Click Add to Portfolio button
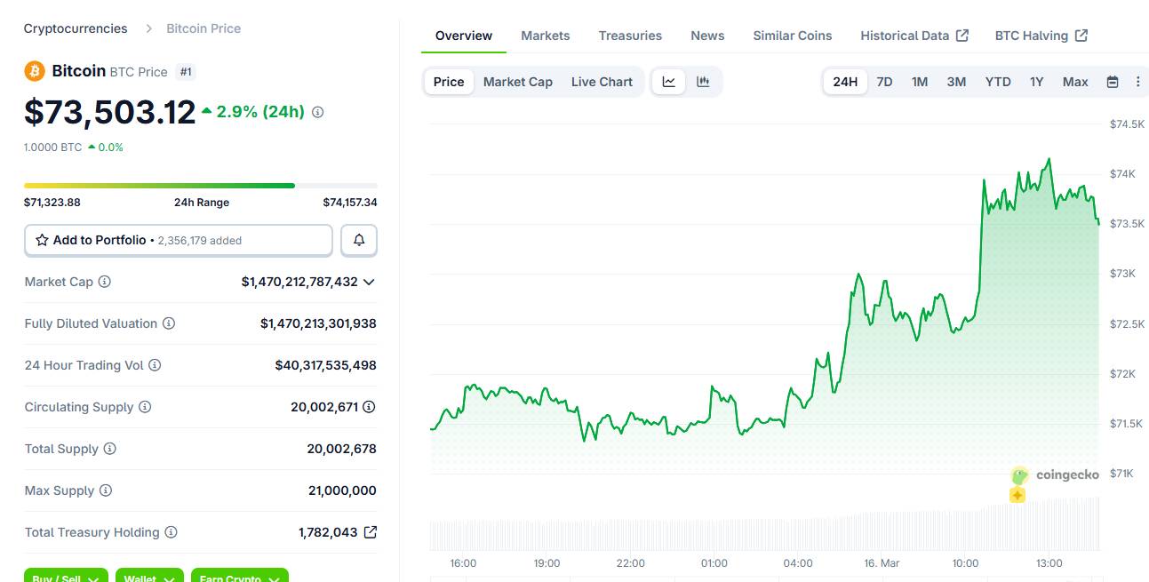 click(x=178, y=240)
